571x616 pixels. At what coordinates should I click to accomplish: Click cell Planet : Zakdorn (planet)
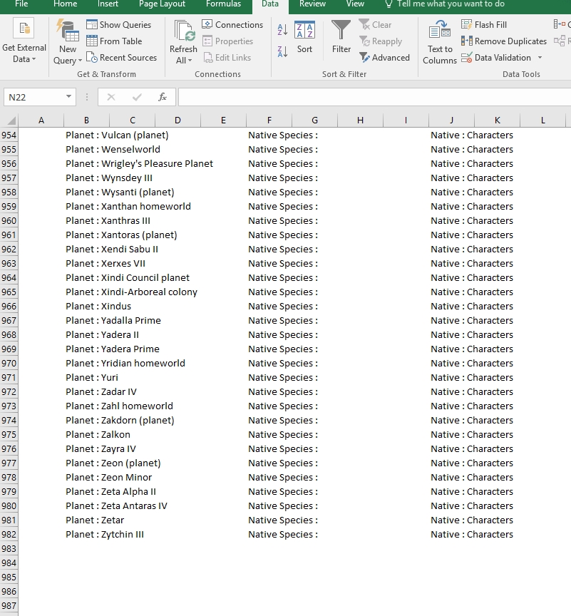[x=120, y=420]
